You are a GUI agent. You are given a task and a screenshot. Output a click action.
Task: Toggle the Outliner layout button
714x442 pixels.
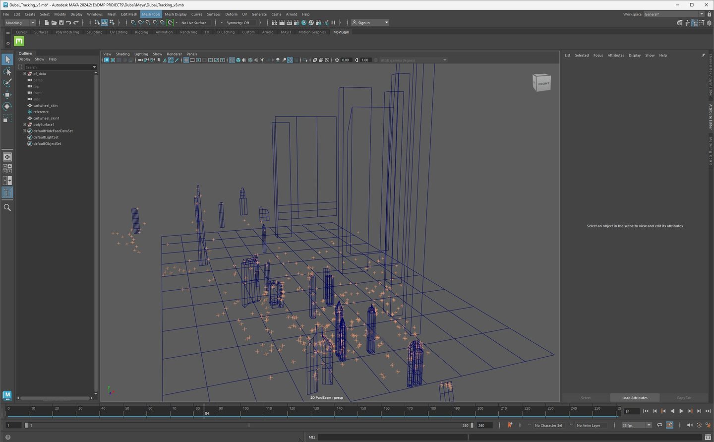coord(7,192)
